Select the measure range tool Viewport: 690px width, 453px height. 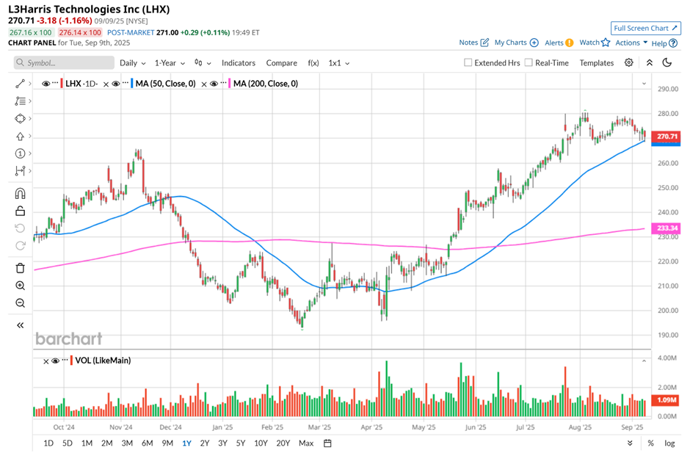[20, 171]
